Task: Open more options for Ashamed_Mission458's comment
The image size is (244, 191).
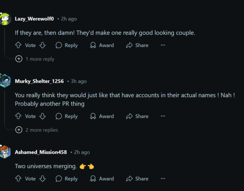Action: (x=163, y=179)
